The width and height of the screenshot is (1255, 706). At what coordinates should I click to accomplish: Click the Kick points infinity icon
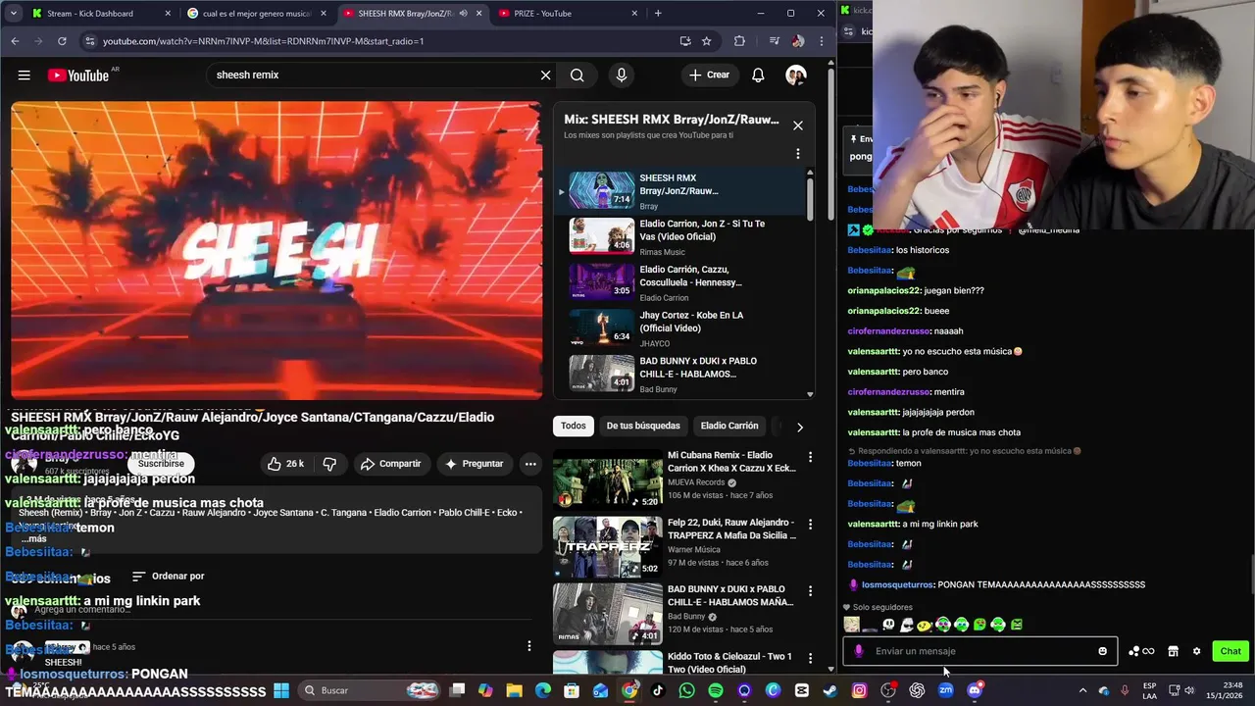1141,651
